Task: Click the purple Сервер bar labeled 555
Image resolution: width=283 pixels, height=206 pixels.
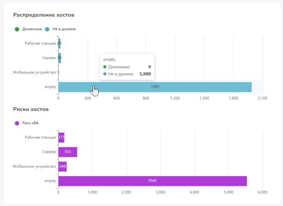Action: point(68,152)
